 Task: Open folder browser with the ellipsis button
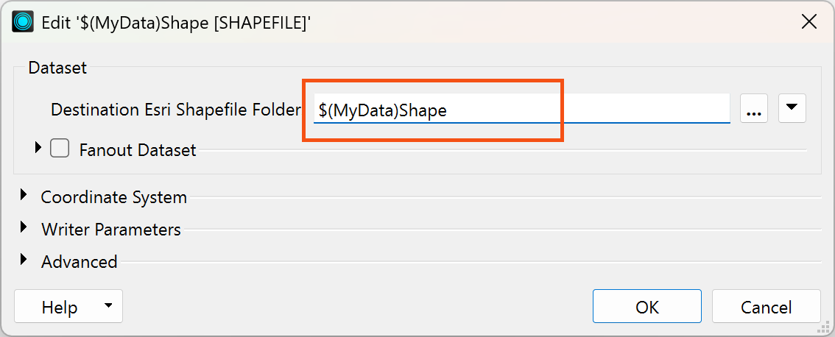tap(753, 109)
